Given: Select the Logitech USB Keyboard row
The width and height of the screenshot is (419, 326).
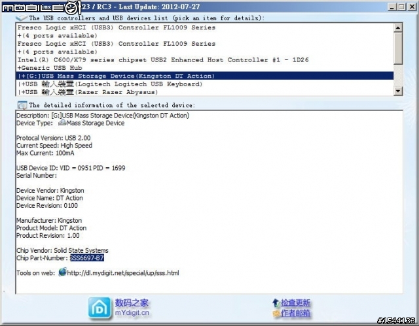Looking at the screenshot, I should pyautogui.click(x=204, y=84).
